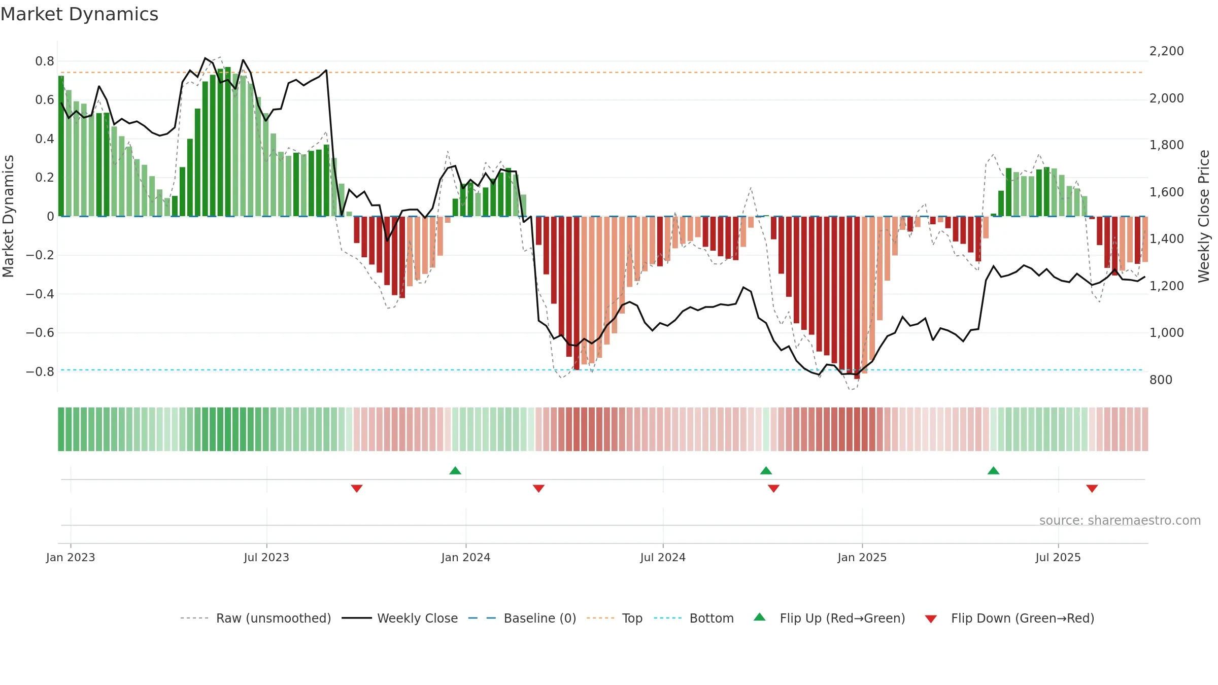The height and width of the screenshot is (685, 1218).
Task: Click the 1,200 price axis label
Action: pyautogui.click(x=1166, y=286)
